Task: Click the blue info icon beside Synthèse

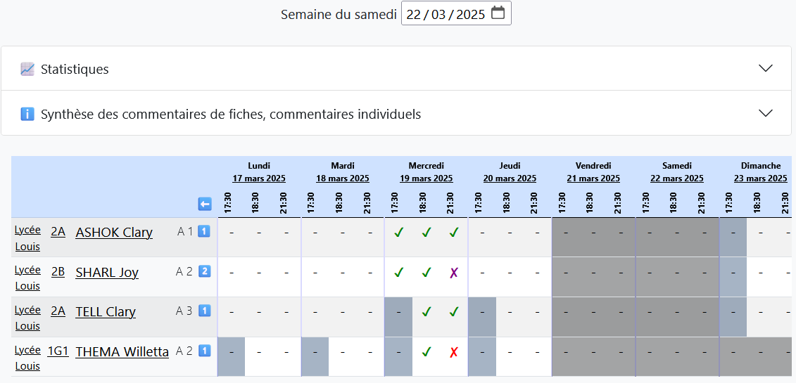Action: click(27, 114)
